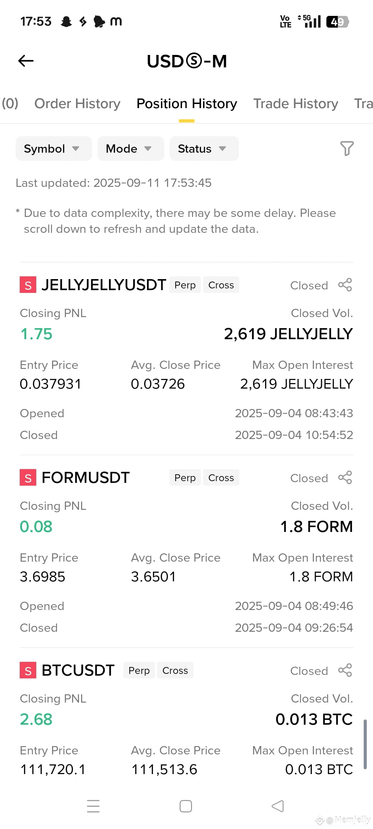The height and width of the screenshot is (829, 373).
Task: Click the vertical scrollbar handle
Action: point(365,744)
